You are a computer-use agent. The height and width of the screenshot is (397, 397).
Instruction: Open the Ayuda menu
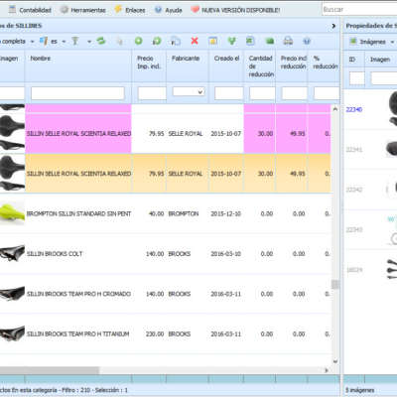[x=169, y=10]
